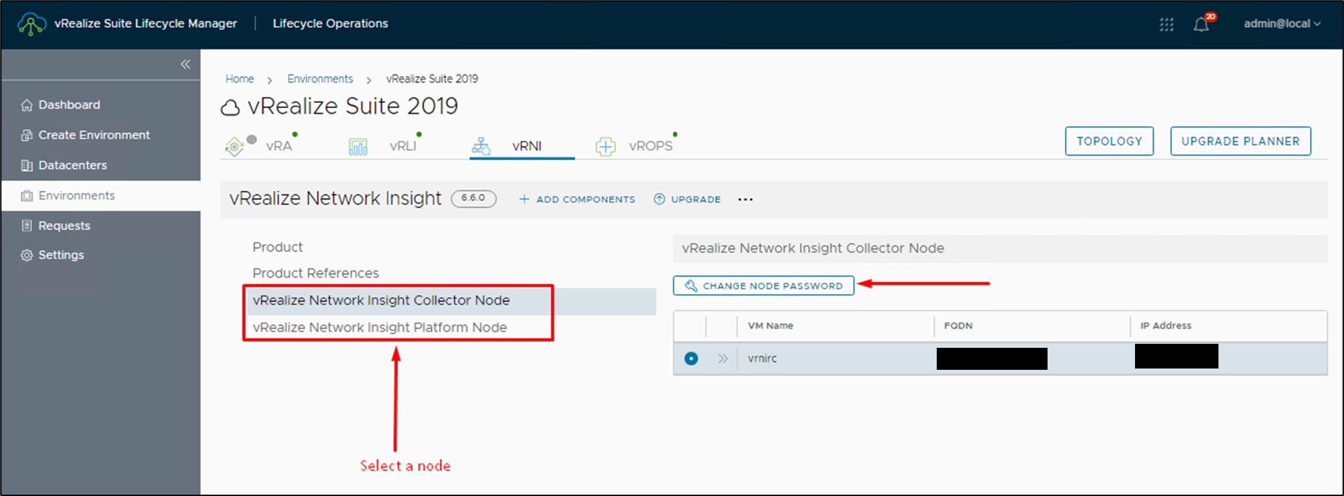Click the CHANGE NODE PASSWORD button

coord(763,286)
